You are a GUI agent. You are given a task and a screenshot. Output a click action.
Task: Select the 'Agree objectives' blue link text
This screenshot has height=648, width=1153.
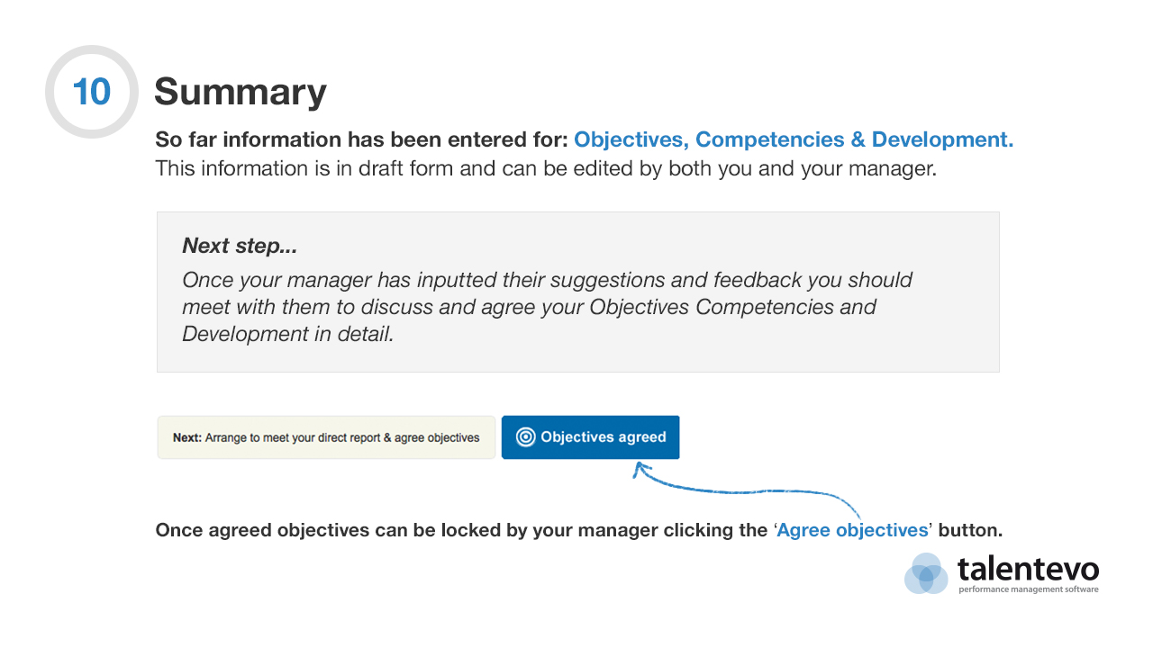[x=852, y=530]
